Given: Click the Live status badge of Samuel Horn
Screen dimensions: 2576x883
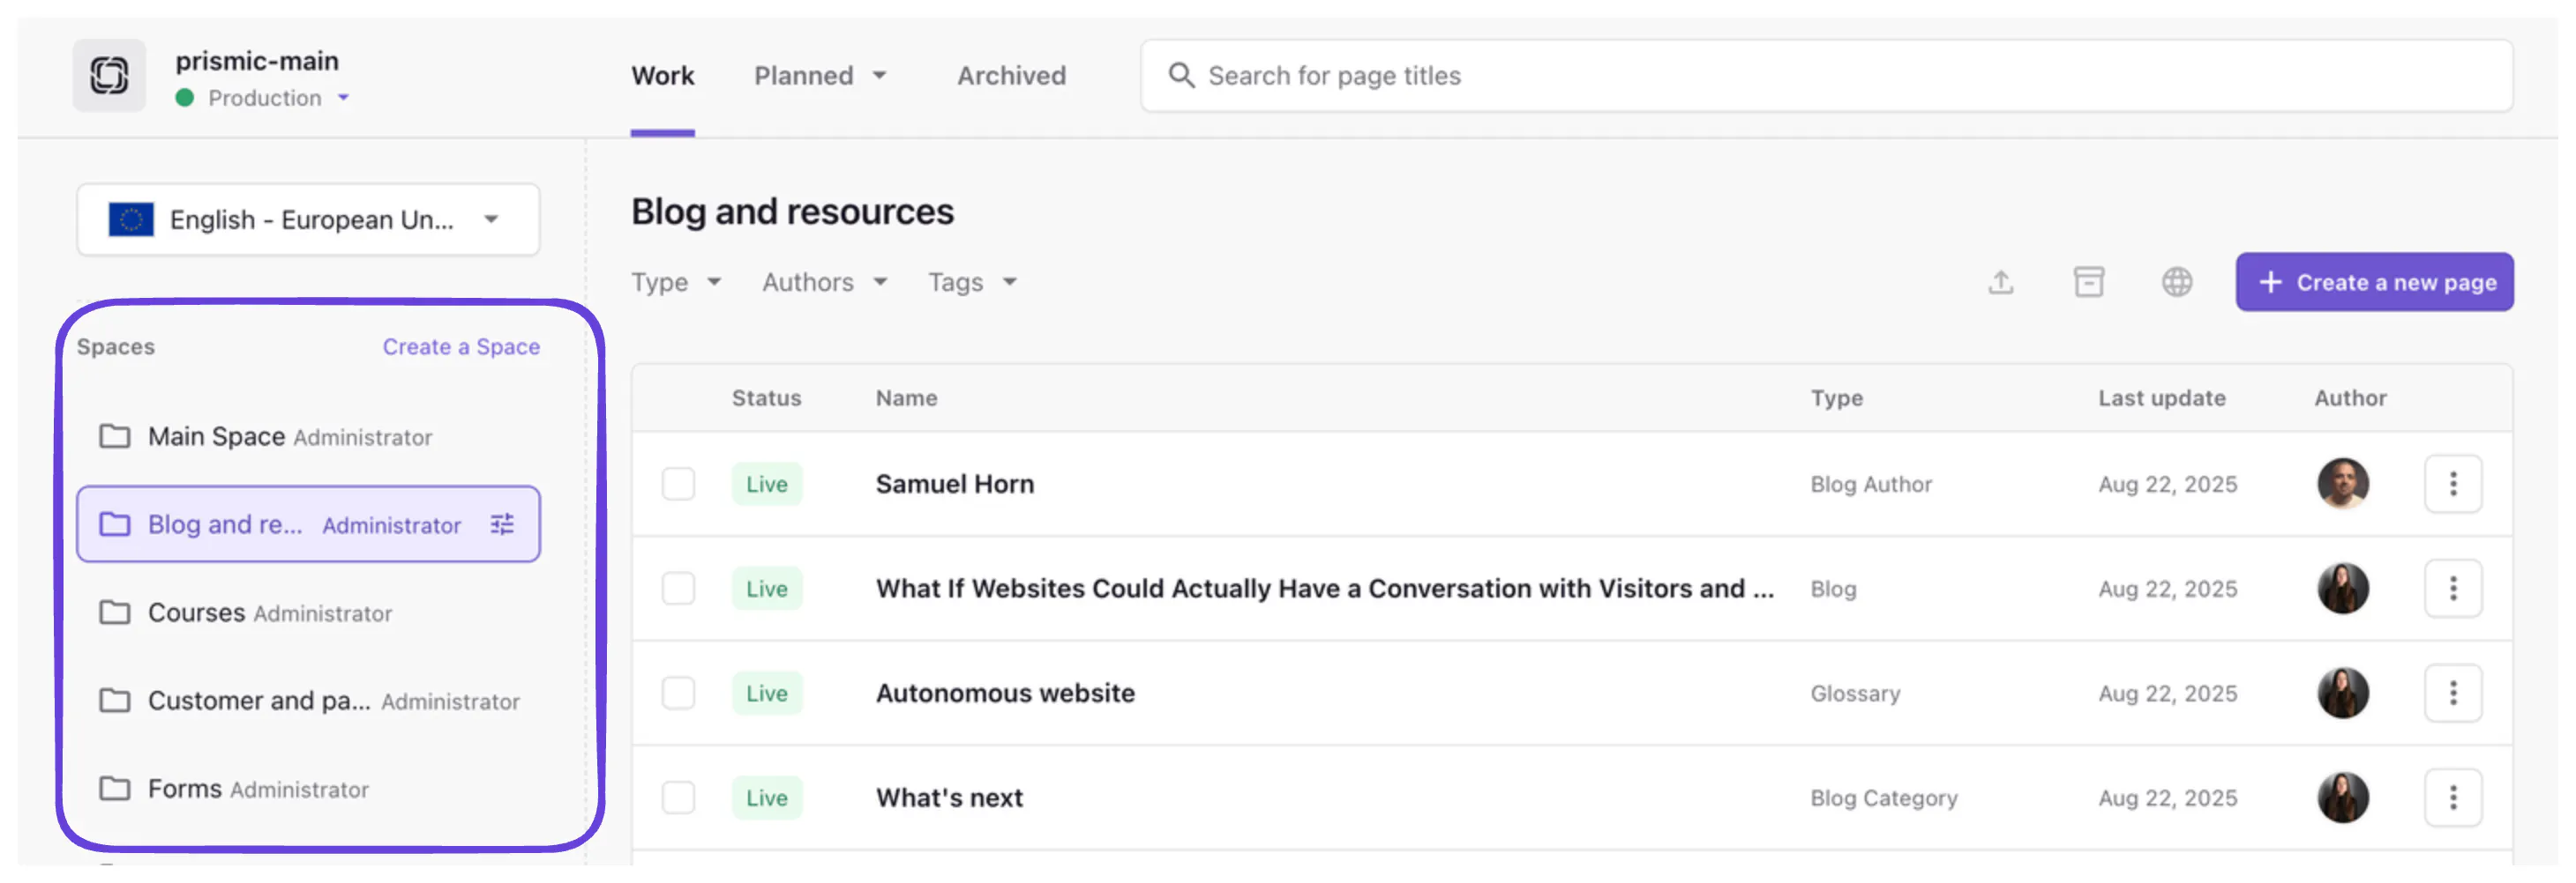Looking at the screenshot, I should click(766, 485).
